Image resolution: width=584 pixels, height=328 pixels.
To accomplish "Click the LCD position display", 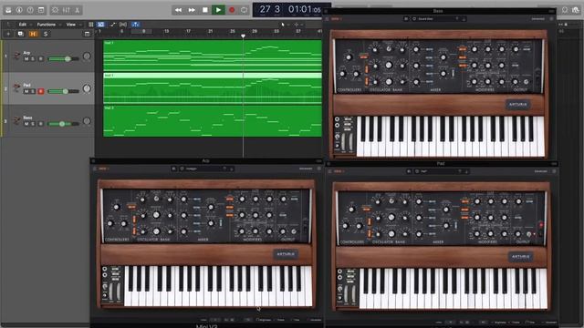I will (290, 10).
